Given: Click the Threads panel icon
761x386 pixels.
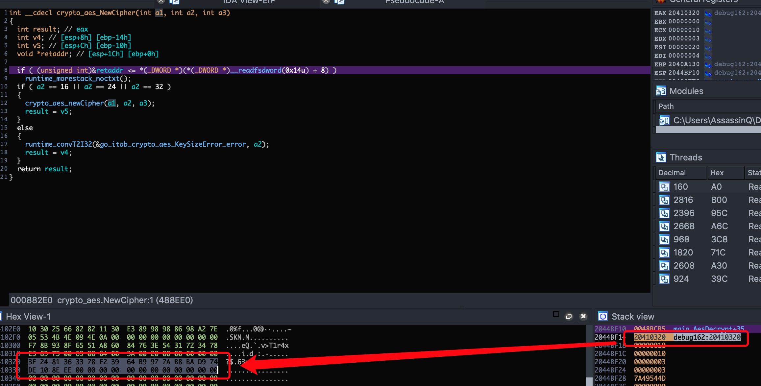Looking at the screenshot, I should coord(661,157).
